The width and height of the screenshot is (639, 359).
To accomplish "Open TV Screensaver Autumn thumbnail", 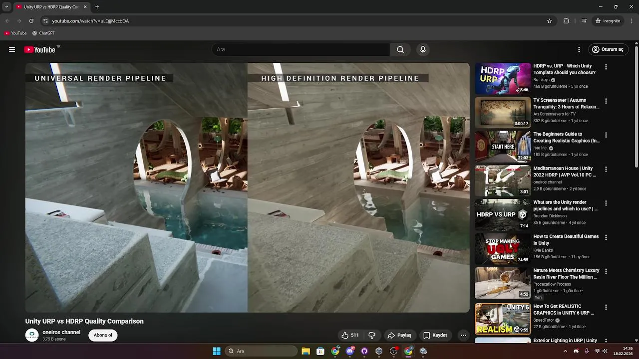I will coord(503,113).
